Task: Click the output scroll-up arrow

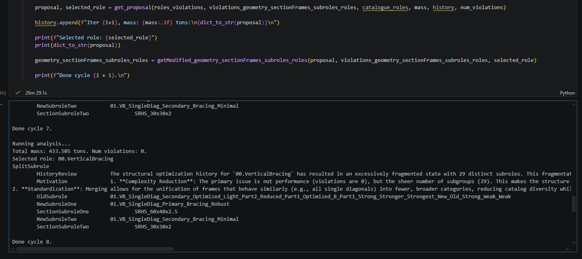Action: [x=574, y=104]
